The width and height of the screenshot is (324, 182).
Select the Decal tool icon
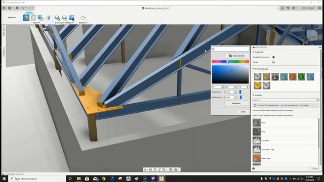(40, 18)
